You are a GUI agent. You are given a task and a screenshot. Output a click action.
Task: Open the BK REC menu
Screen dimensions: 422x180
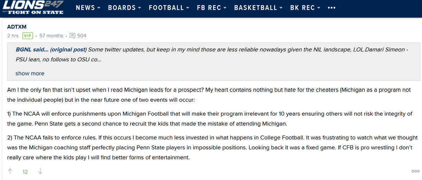click(305, 8)
